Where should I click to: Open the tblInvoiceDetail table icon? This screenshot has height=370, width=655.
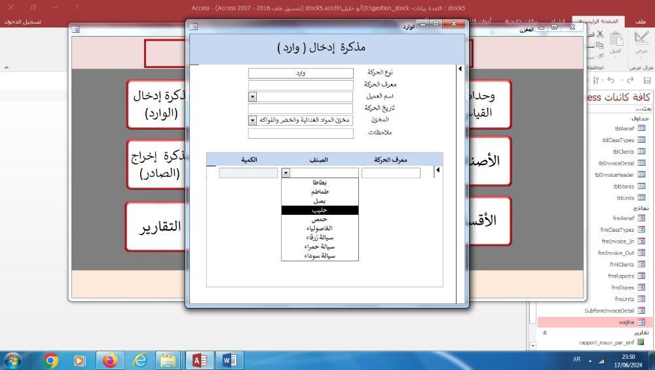pyautogui.click(x=641, y=163)
